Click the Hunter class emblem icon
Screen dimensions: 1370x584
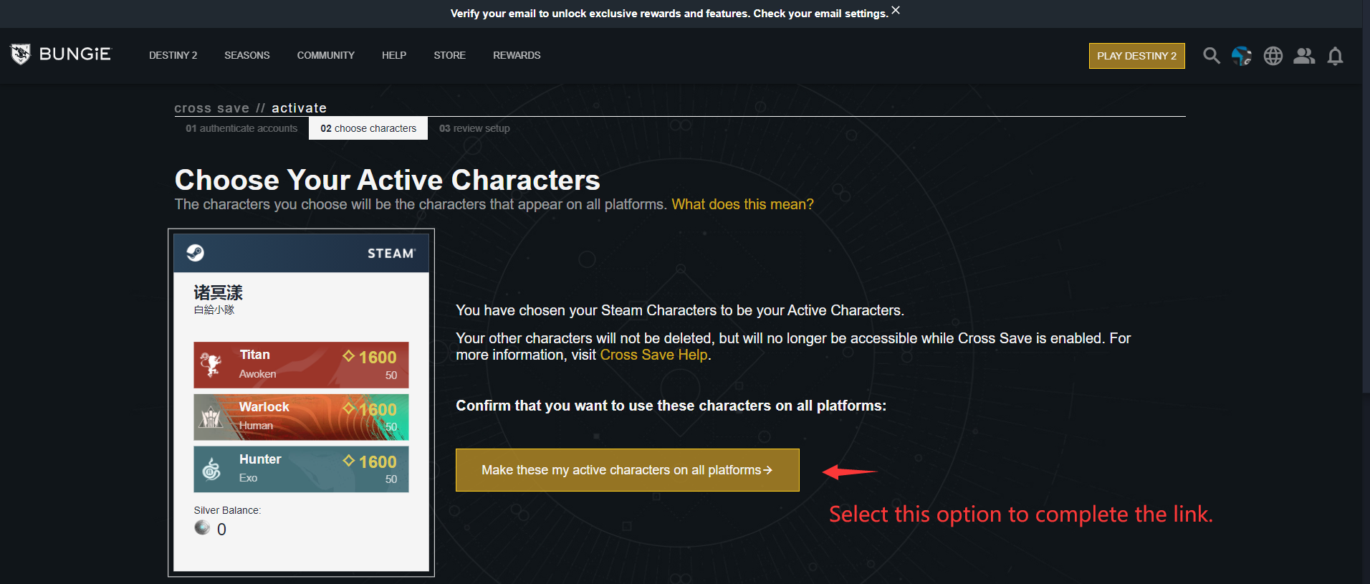point(211,469)
